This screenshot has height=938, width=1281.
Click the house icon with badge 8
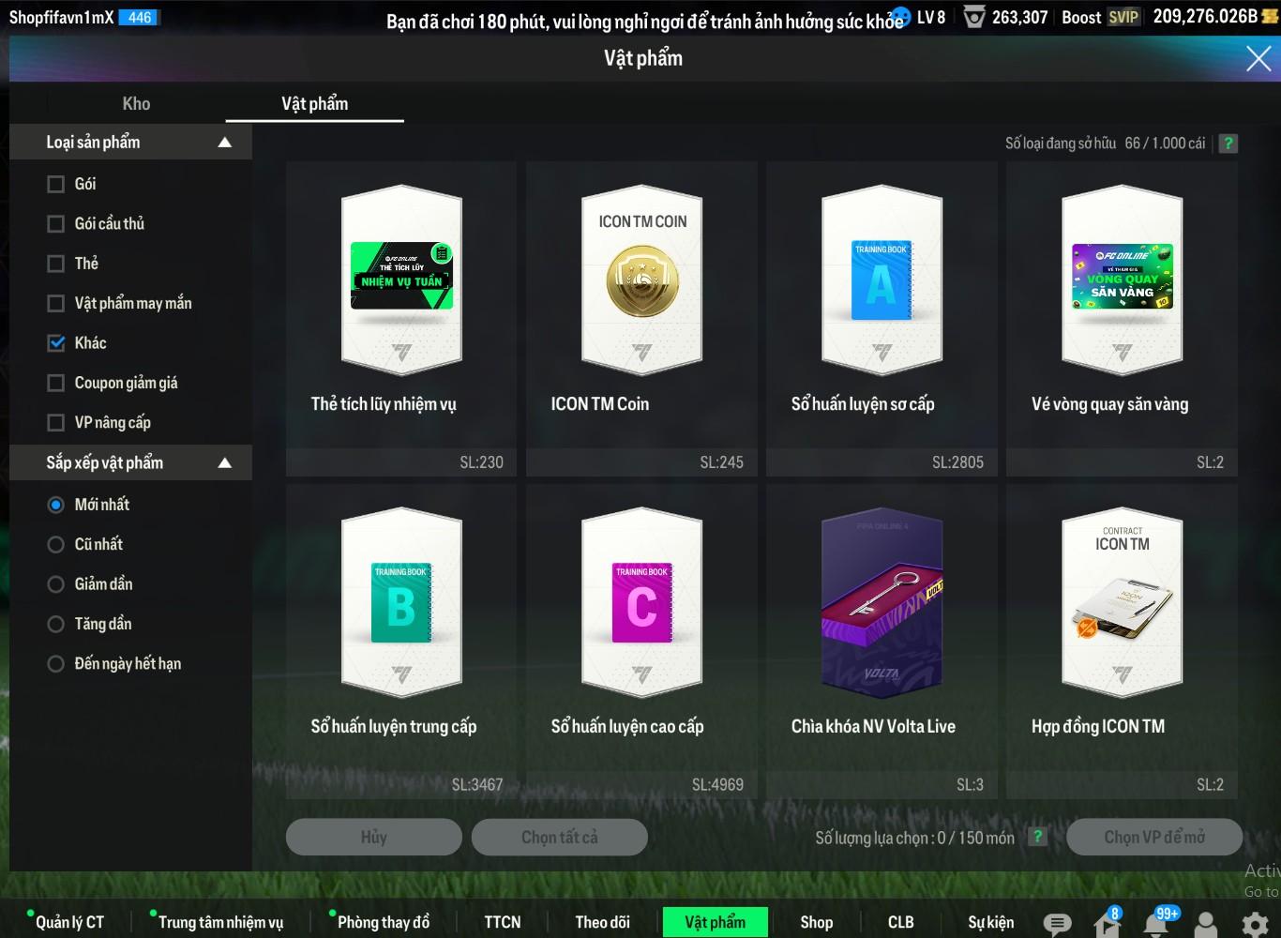click(x=1107, y=924)
